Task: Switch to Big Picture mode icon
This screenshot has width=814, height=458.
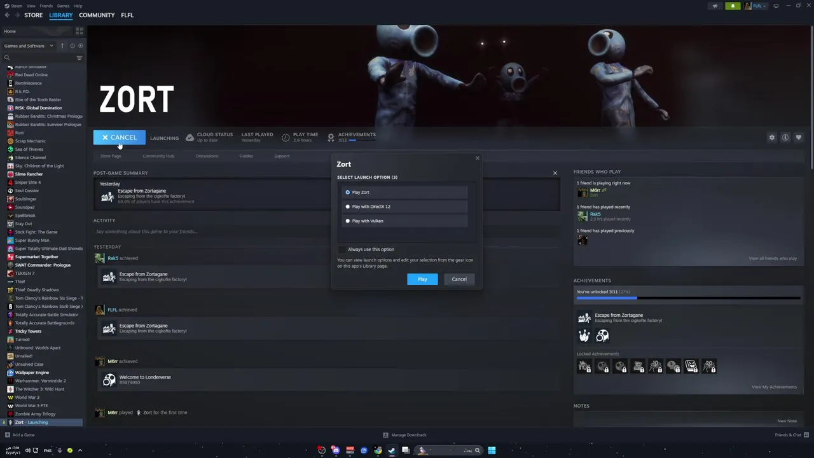Action: coord(776,6)
